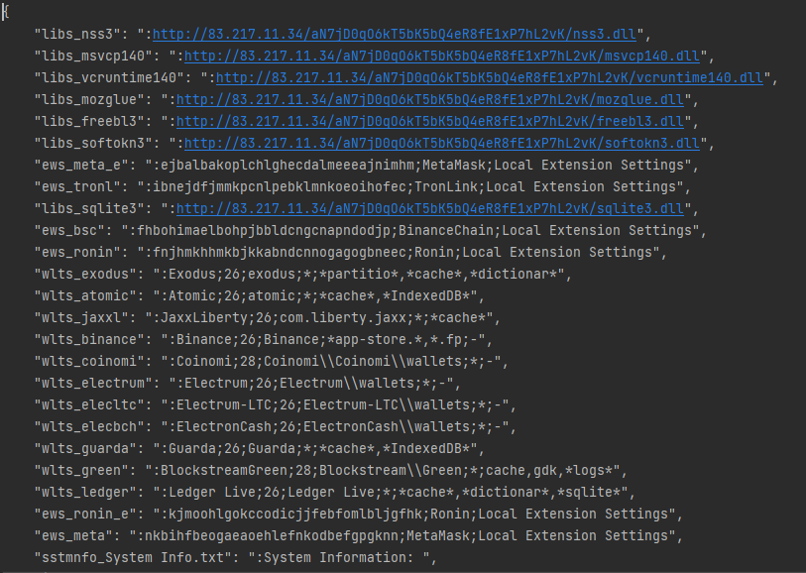Click the Electrum-LTC wallets value

[x=335, y=404]
